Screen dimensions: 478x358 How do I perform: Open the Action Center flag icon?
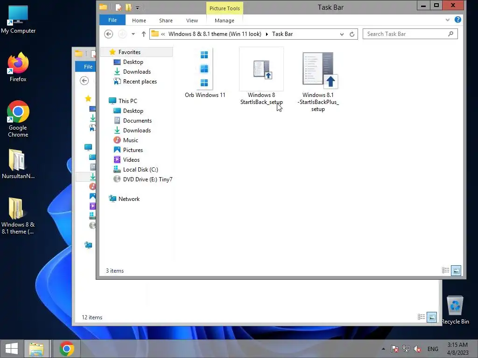pos(394,349)
